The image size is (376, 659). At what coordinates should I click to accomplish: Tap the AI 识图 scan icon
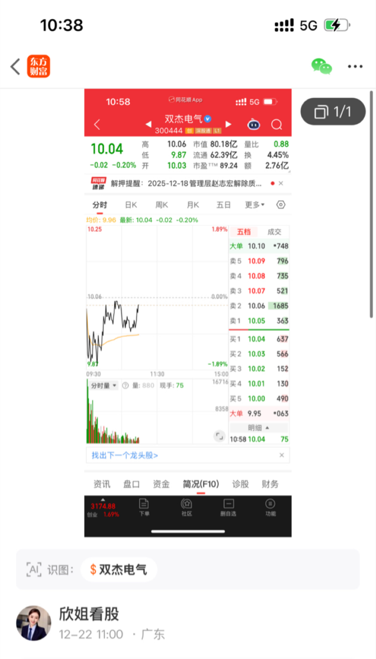point(33,569)
